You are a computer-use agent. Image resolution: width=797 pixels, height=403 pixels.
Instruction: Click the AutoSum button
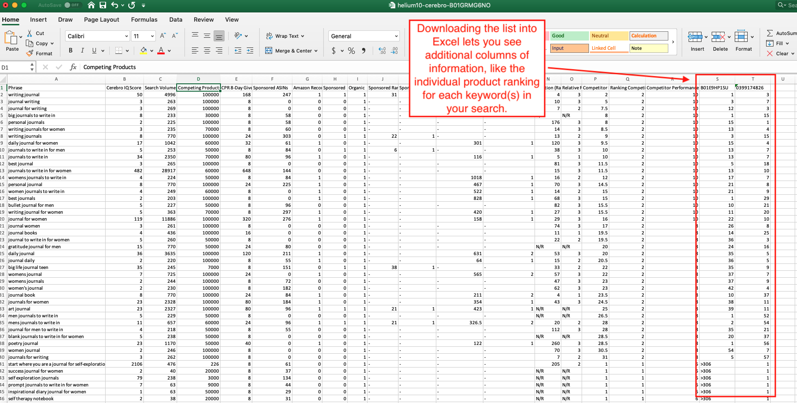coord(781,33)
